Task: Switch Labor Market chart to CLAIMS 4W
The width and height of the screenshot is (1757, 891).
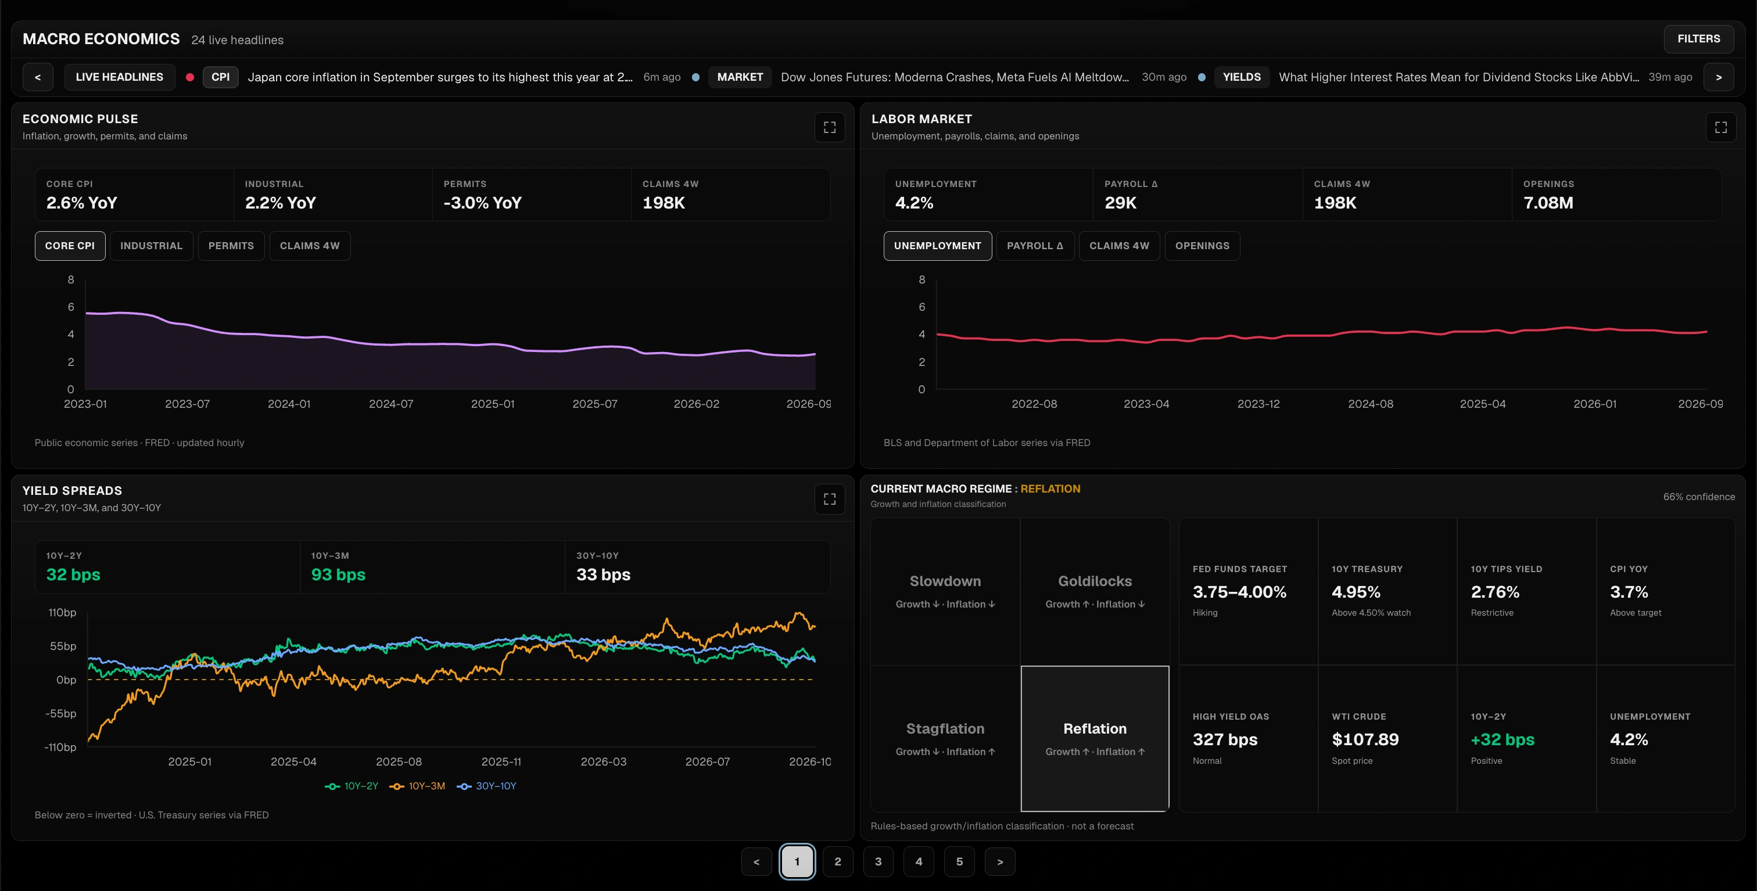Action: (x=1118, y=246)
